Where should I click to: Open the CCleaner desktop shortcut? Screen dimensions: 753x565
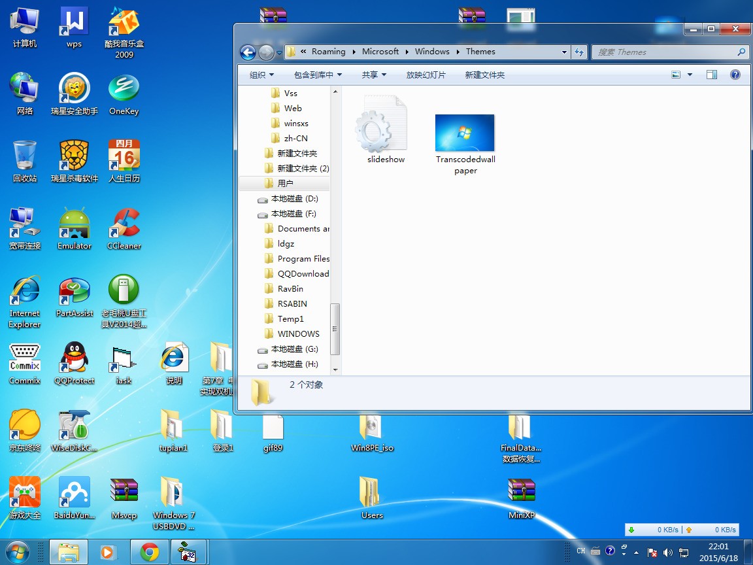(124, 229)
